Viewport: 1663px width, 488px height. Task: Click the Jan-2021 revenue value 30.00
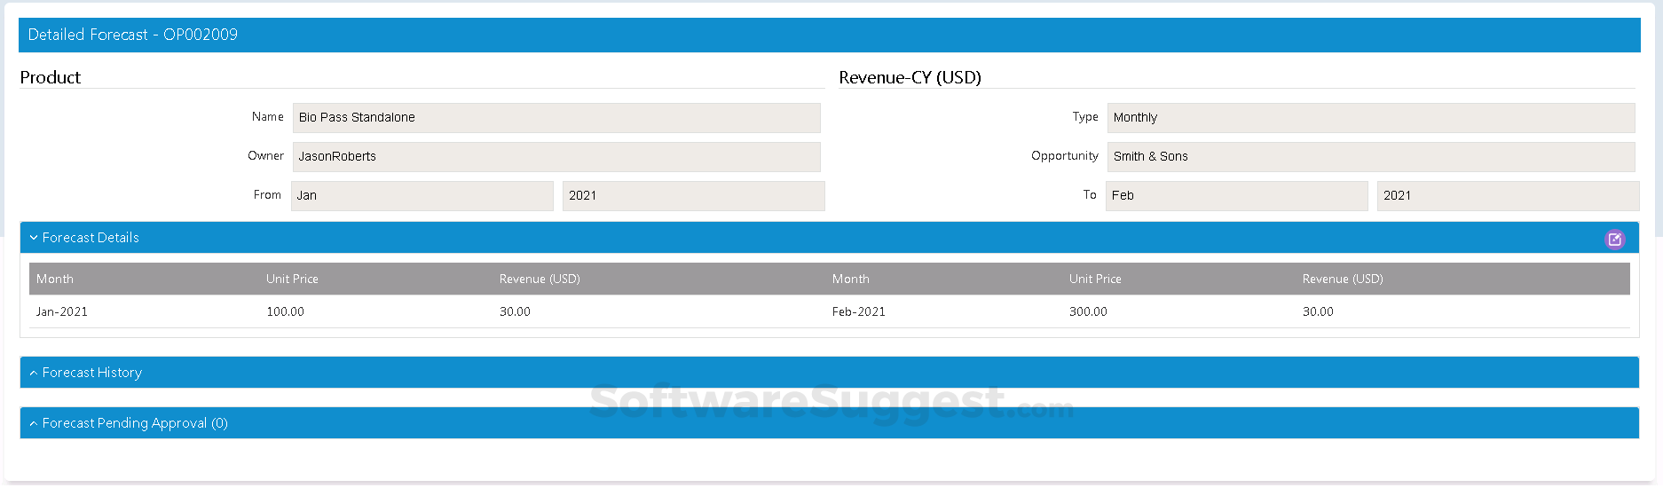515,311
